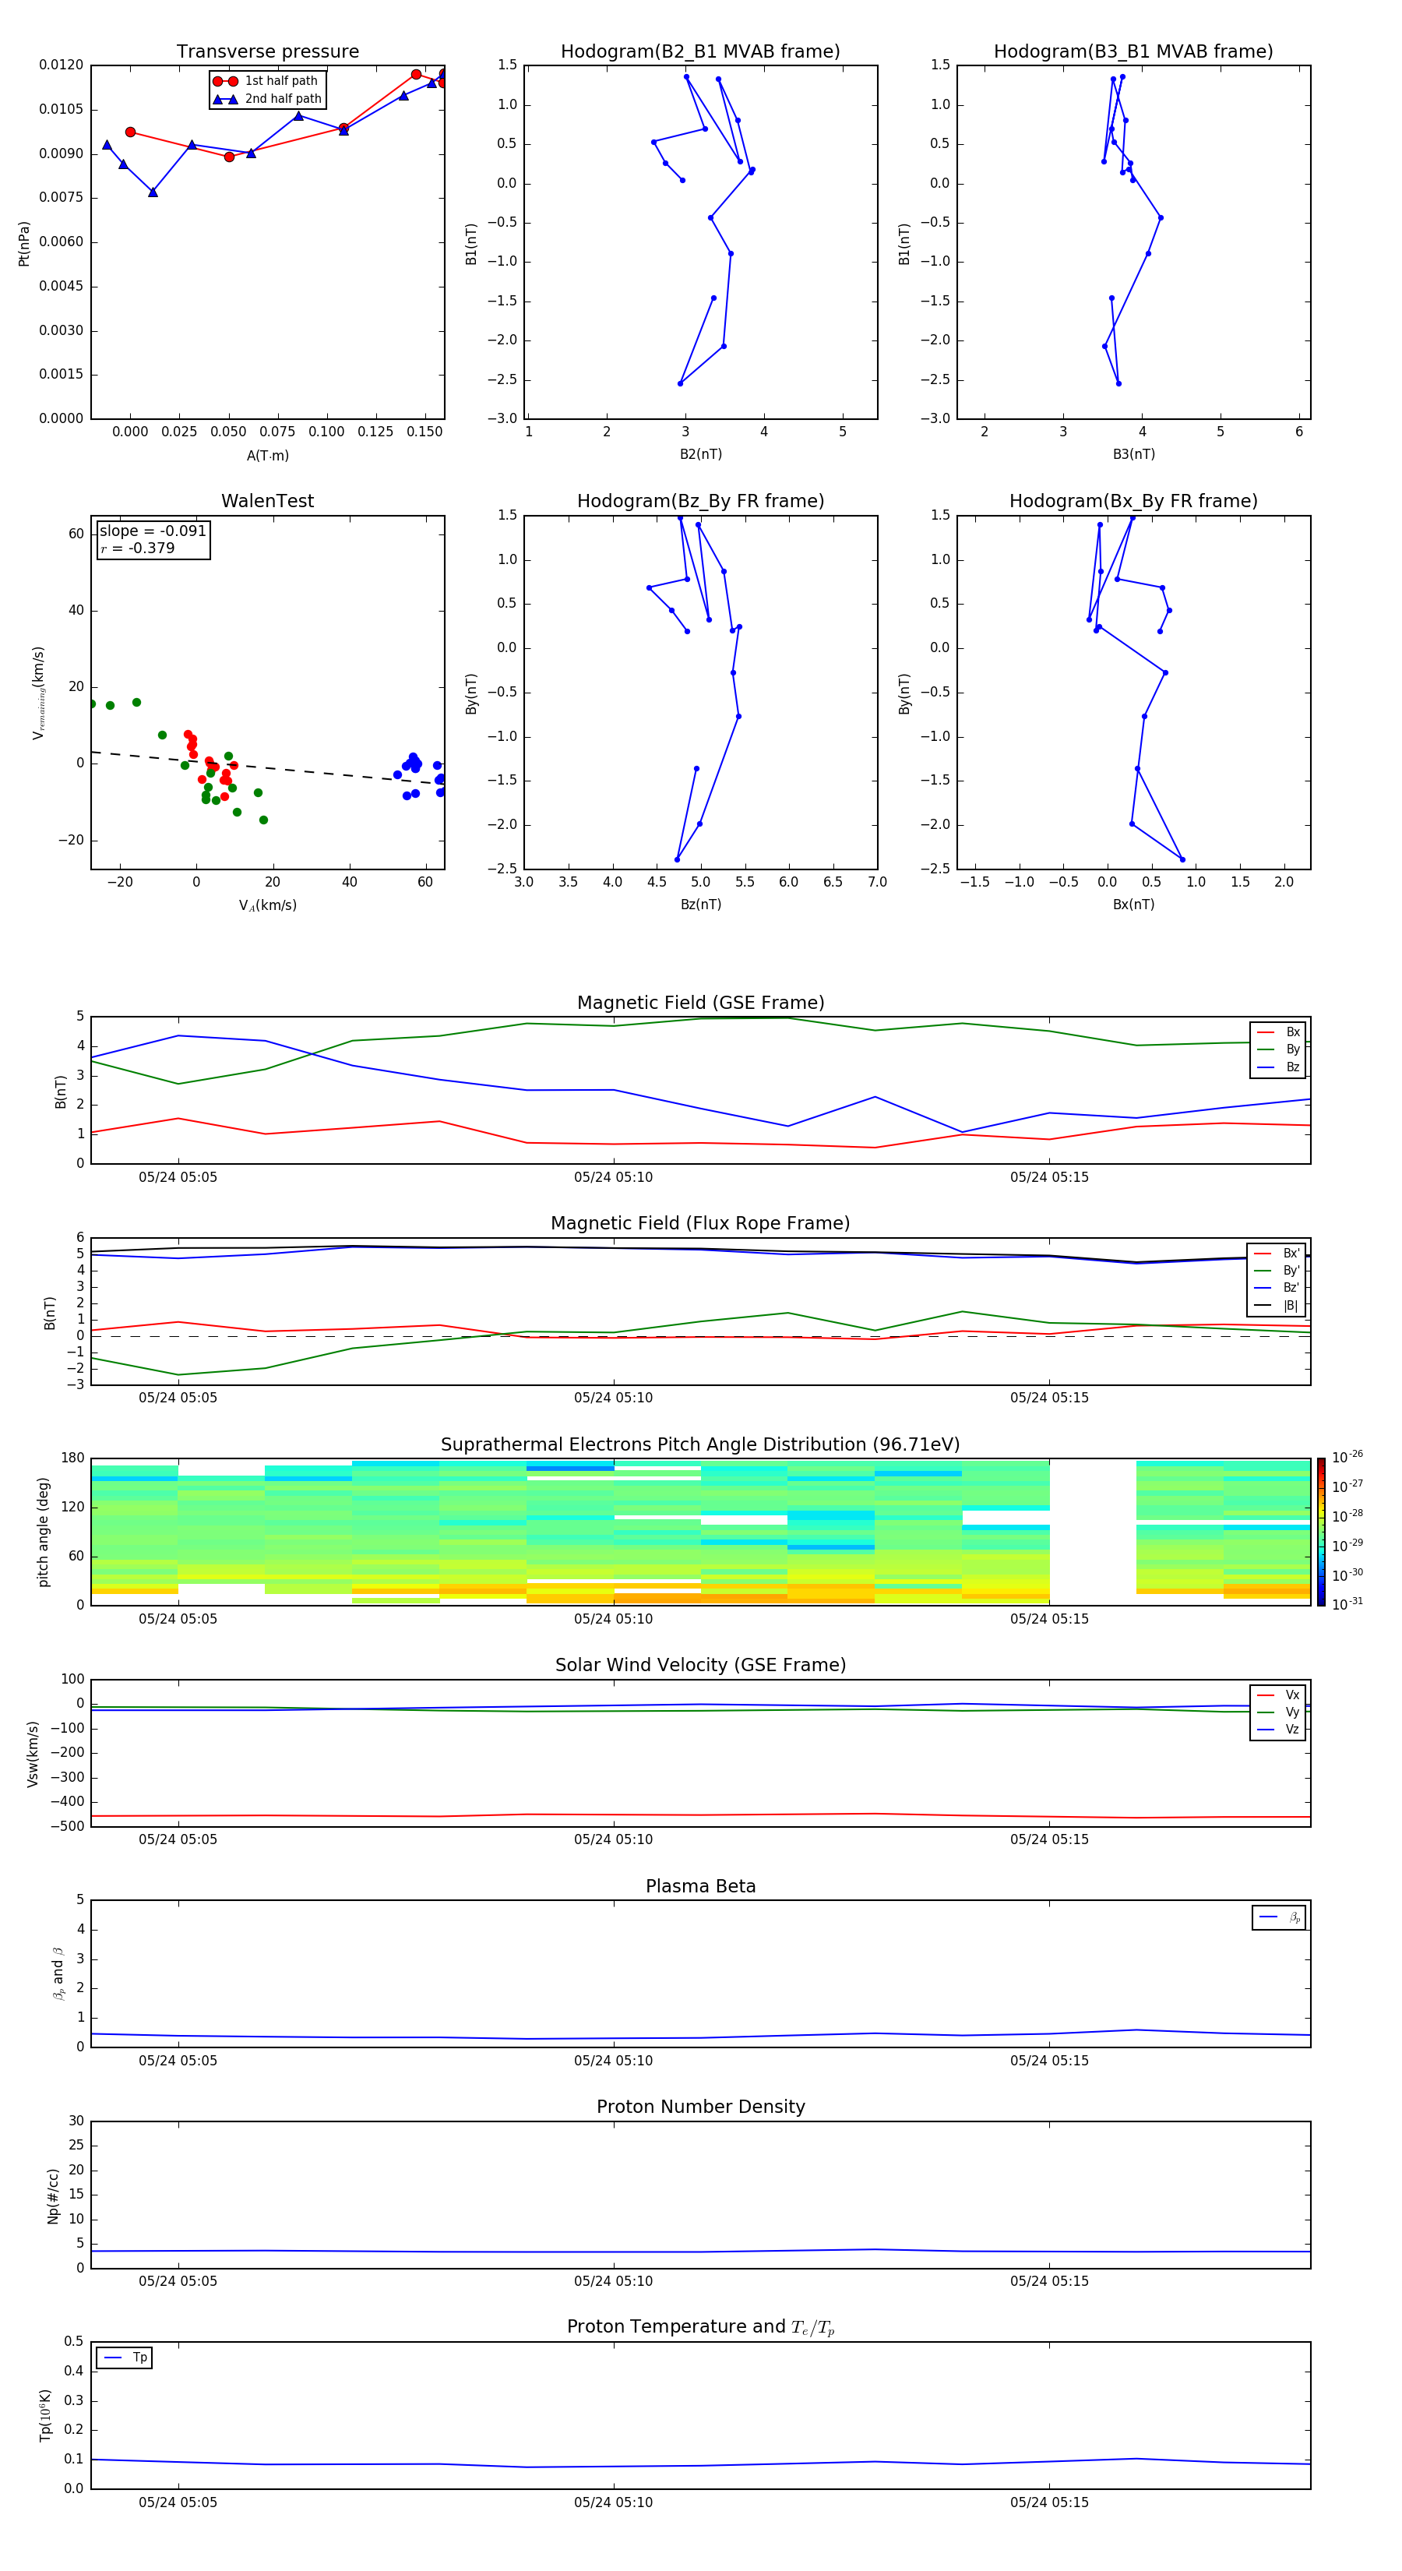Click the '10^-26' color bar label
This screenshot has height=2571, width=1402.
(1347, 1457)
